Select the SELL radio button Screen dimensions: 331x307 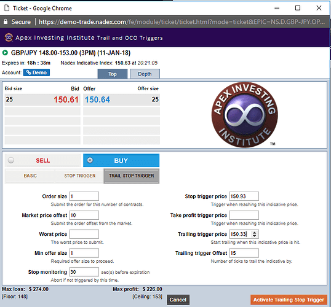(x=10, y=160)
